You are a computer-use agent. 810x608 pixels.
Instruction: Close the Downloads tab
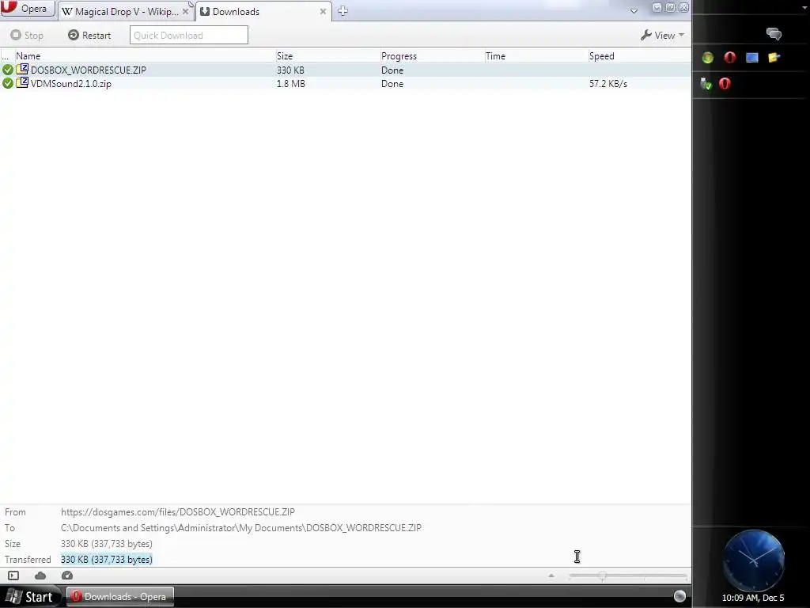323,11
